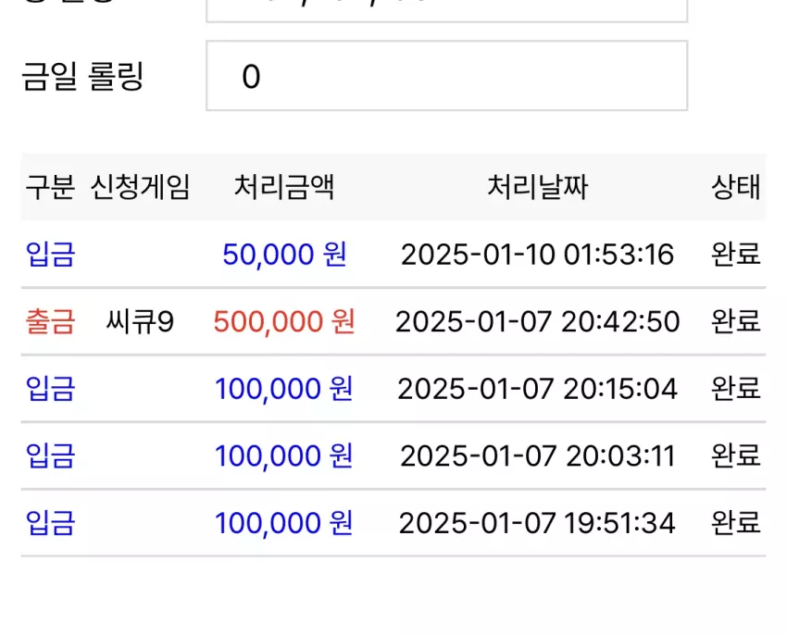The width and height of the screenshot is (787, 636).
Task: Click the 처리금액 column header
Action: [284, 187]
